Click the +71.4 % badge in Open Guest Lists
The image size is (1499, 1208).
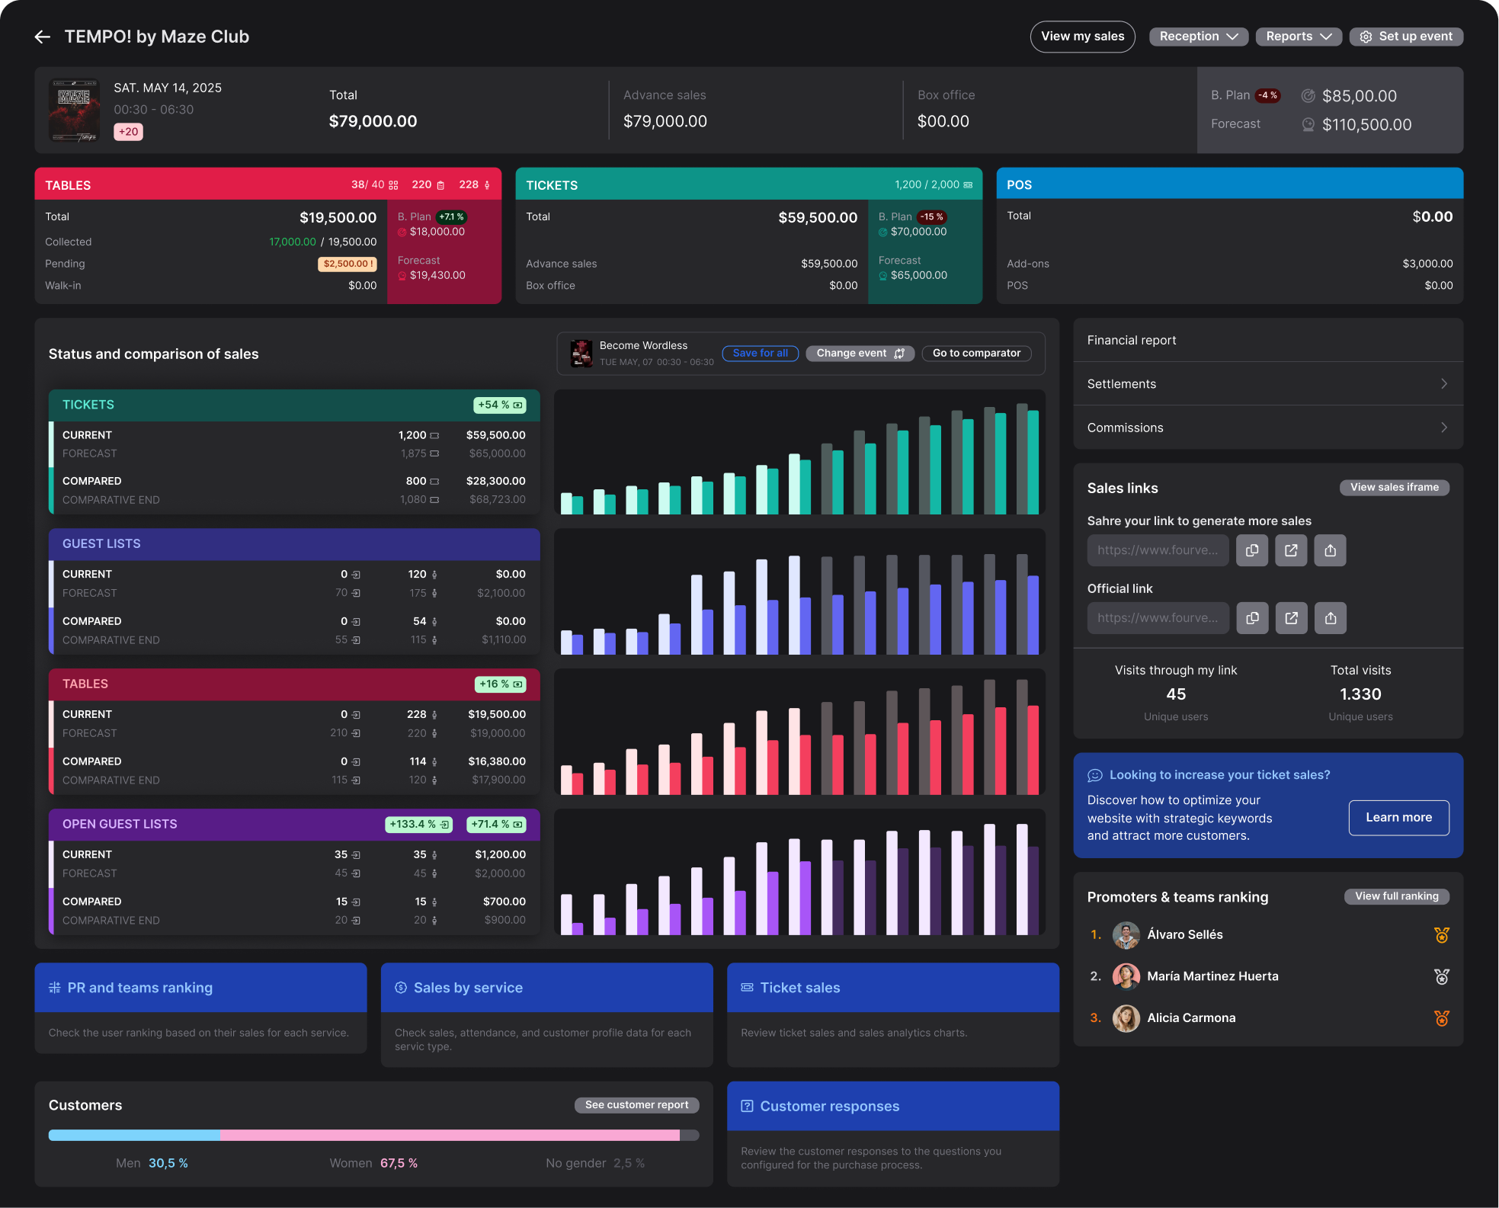497,825
